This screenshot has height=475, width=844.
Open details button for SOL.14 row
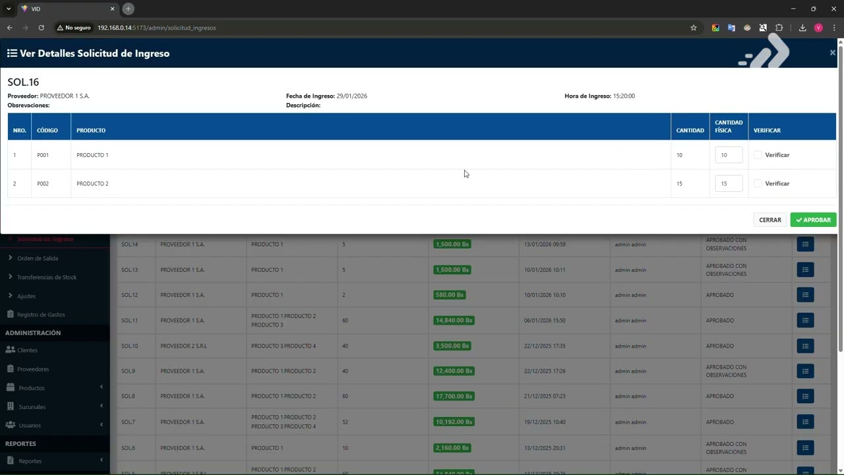(805, 244)
